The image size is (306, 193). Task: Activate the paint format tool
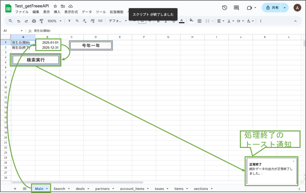42,21
